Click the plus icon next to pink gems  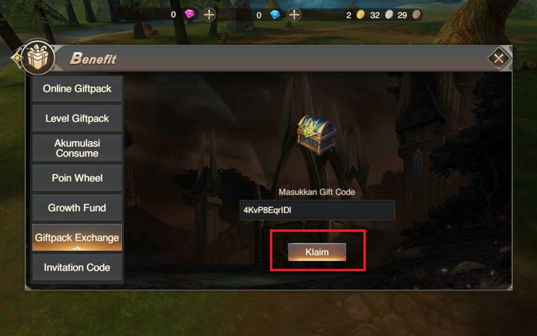pos(209,15)
